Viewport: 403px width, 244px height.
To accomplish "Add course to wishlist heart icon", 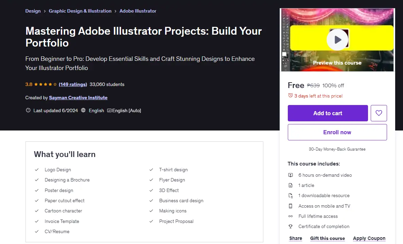I will pyautogui.click(x=379, y=113).
